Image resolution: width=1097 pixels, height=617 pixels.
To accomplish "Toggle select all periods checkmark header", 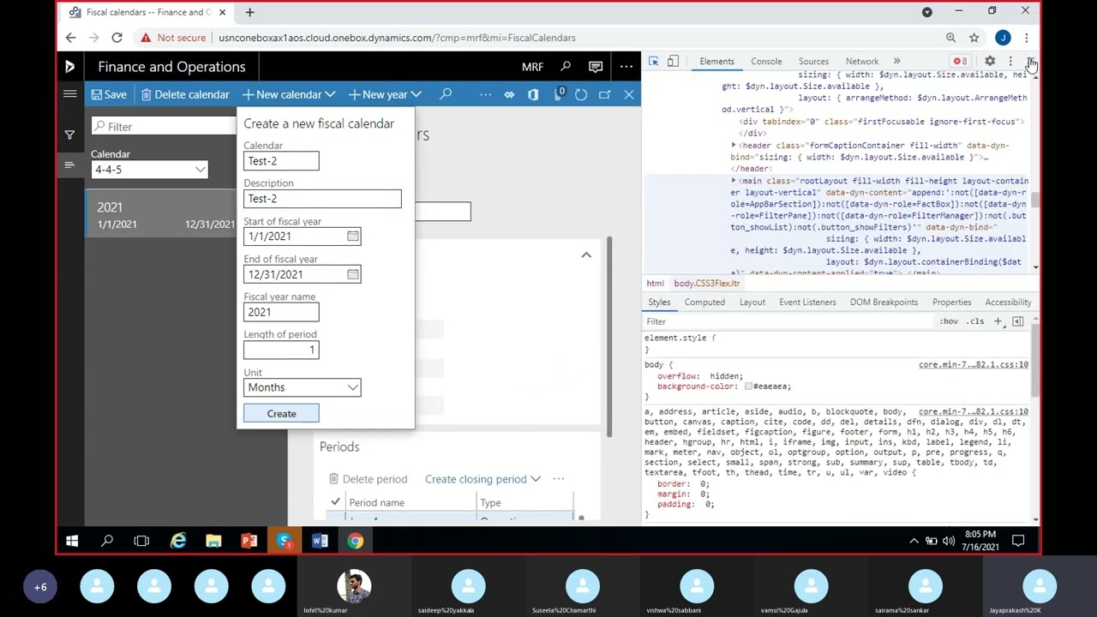I will pos(335,502).
